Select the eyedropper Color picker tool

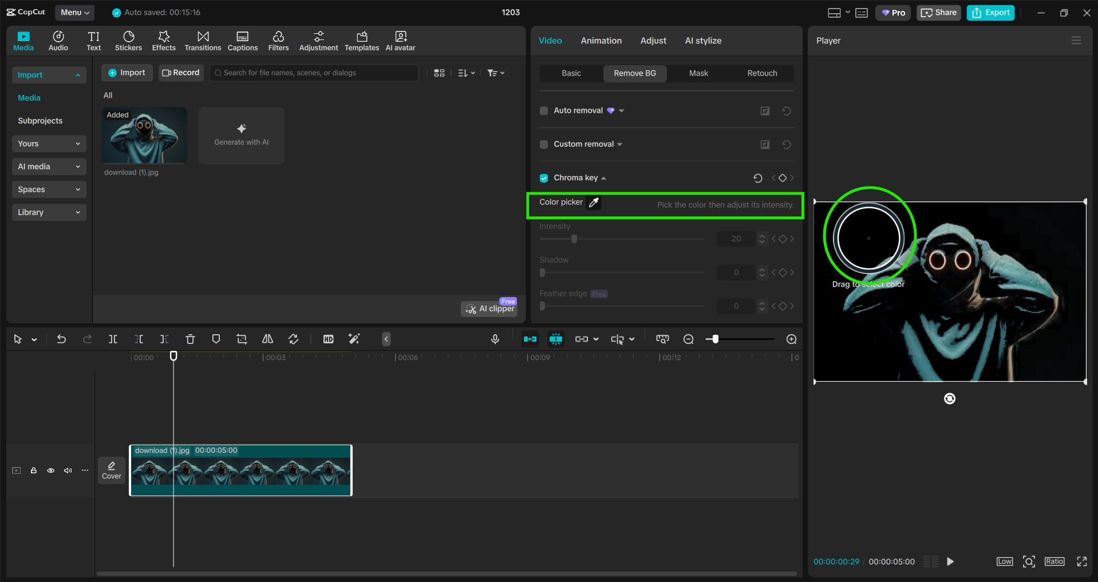pyautogui.click(x=594, y=203)
